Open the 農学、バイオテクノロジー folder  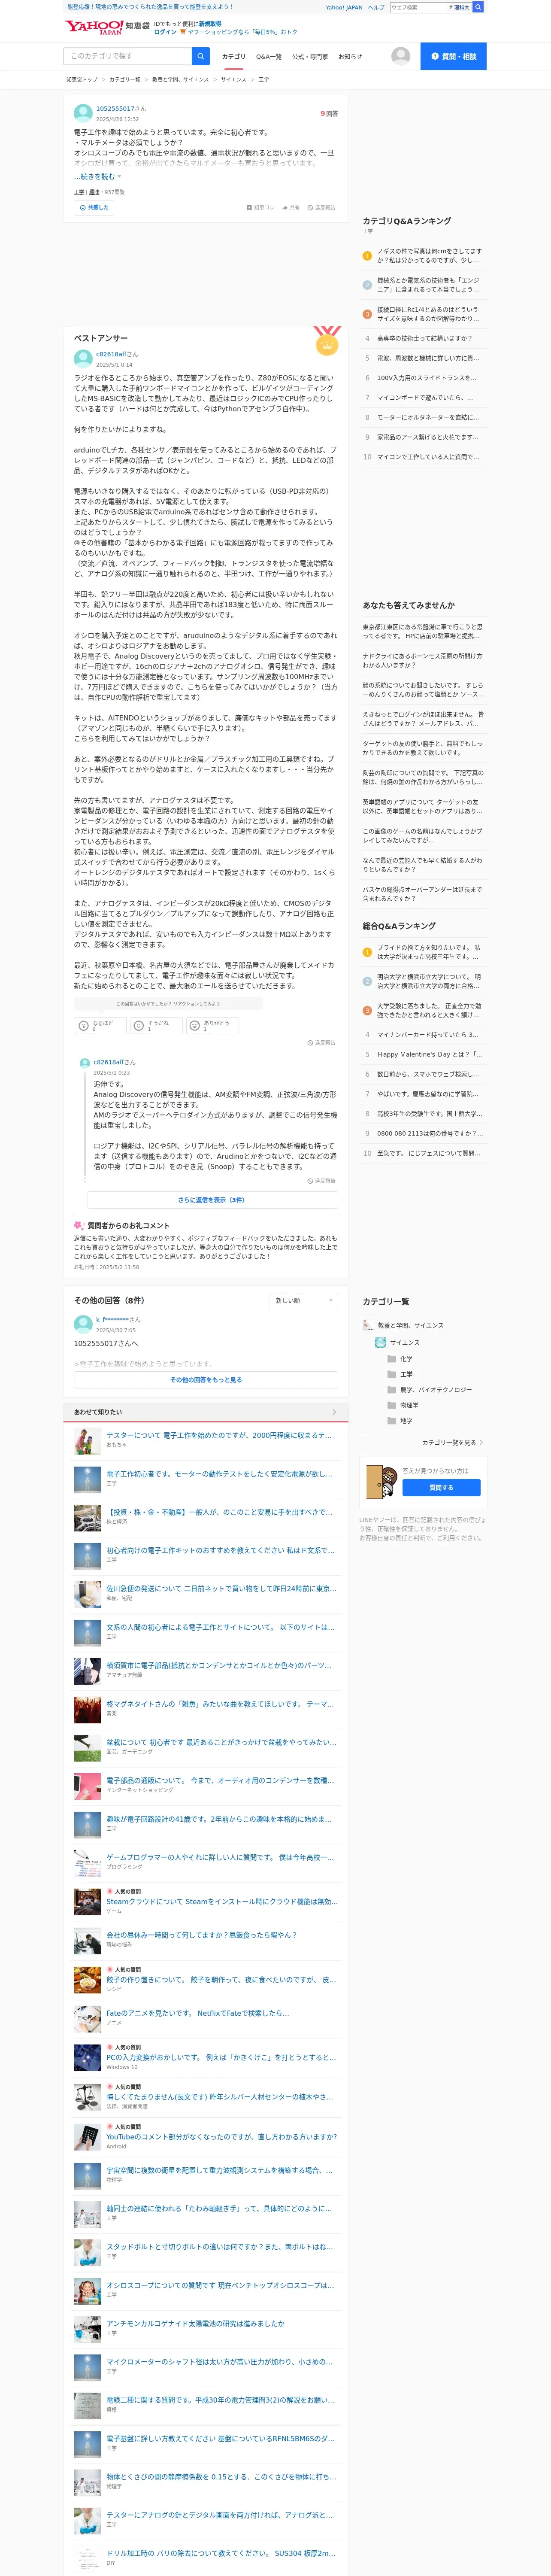point(392,1390)
